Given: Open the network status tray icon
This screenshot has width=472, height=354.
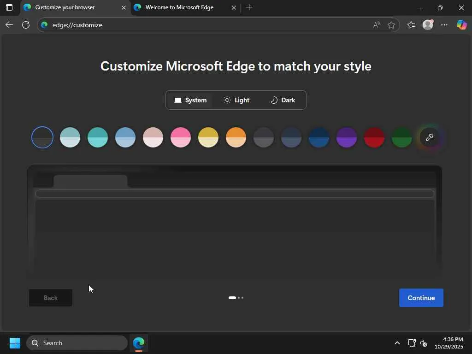Looking at the screenshot, I should [412, 343].
